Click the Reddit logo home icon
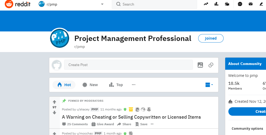This screenshot has height=135, width=266. pyautogui.click(x=9, y=4)
